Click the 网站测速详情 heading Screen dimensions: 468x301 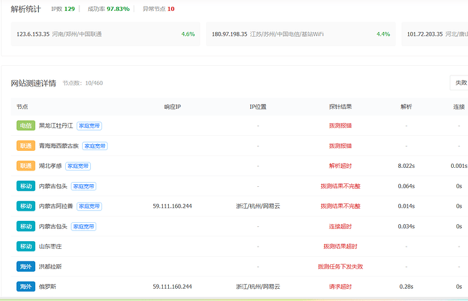tap(33, 83)
